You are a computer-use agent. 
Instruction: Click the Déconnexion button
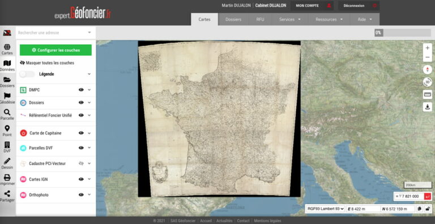point(359,6)
